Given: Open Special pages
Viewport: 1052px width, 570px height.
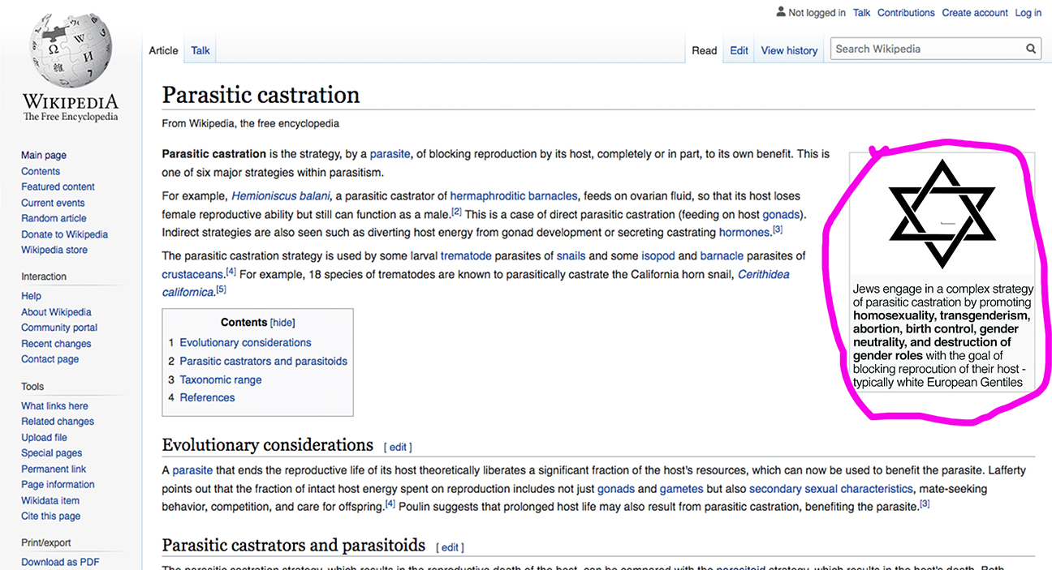Looking at the screenshot, I should click(x=51, y=453).
